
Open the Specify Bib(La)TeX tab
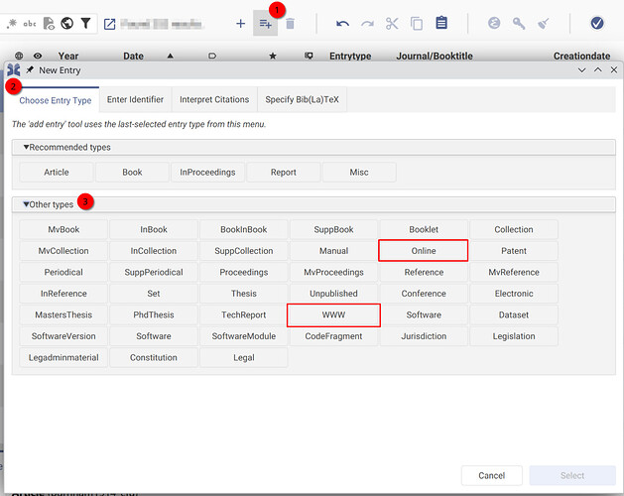[302, 99]
